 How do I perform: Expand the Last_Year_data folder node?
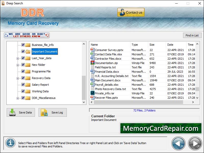[17, 58]
